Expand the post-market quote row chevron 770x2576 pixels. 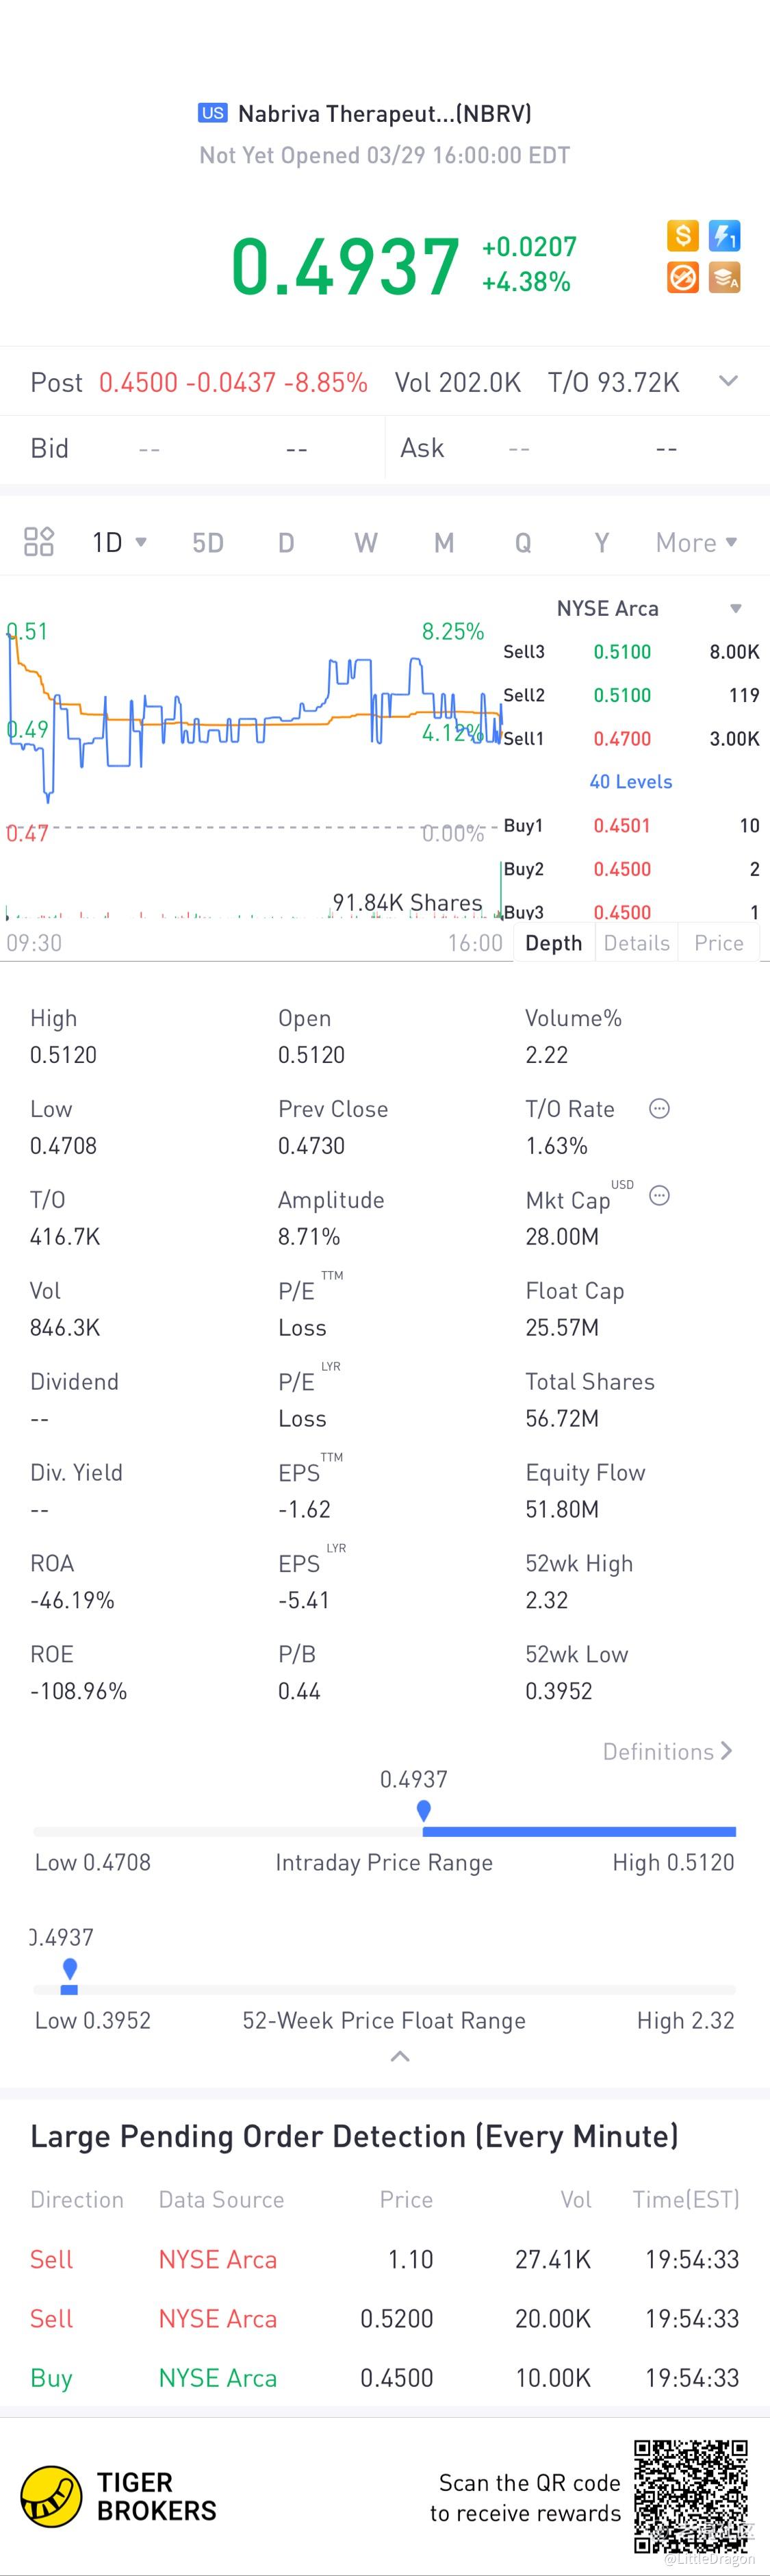[x=729, y=381]
